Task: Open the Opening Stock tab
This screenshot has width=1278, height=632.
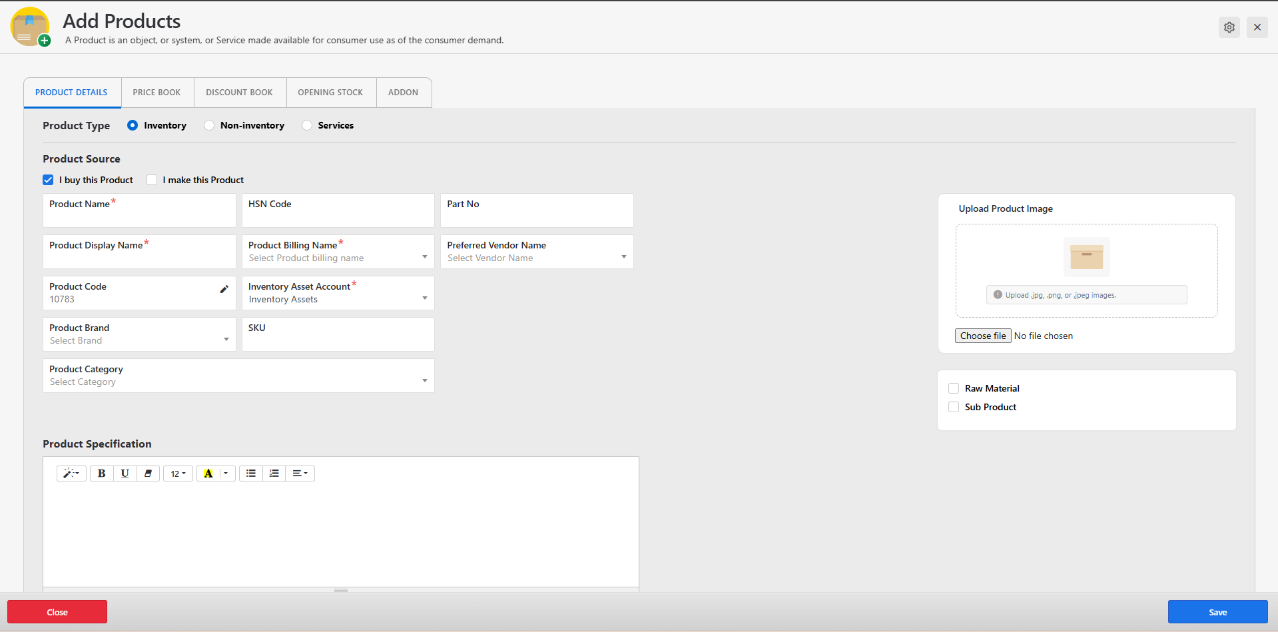Action: click(x=330, y=93)
